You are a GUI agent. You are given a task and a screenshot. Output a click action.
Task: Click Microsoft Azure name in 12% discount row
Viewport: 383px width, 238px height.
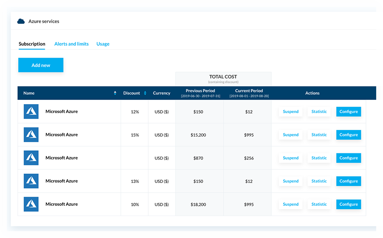pyautogui.click(x=62, y=111)
